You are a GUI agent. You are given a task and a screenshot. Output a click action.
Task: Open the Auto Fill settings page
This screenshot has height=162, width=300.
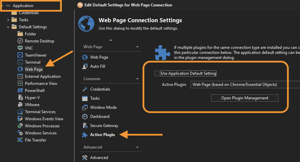[x=98, y=66]
